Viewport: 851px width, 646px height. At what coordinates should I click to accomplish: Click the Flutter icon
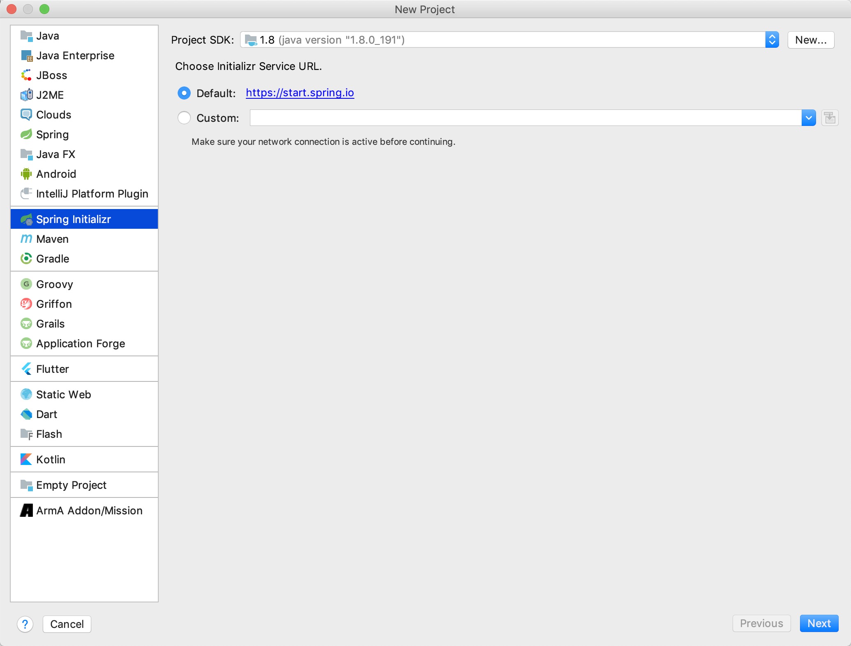[x=26, y=369]
